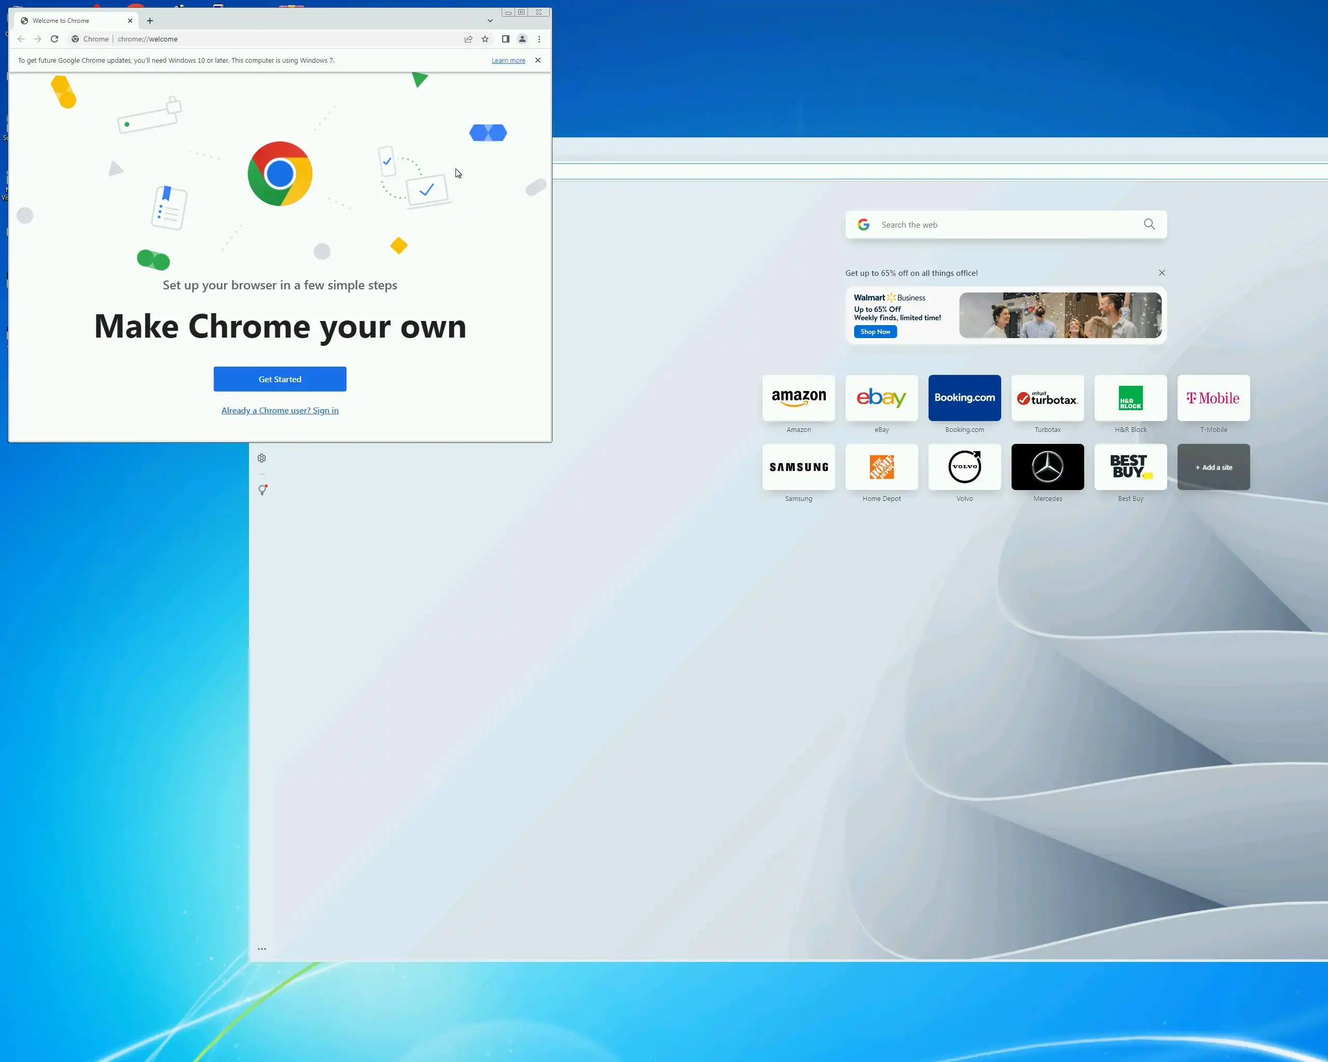Click the lightbulb tips icon
1328x1062 pixels.
click(262, 490)
